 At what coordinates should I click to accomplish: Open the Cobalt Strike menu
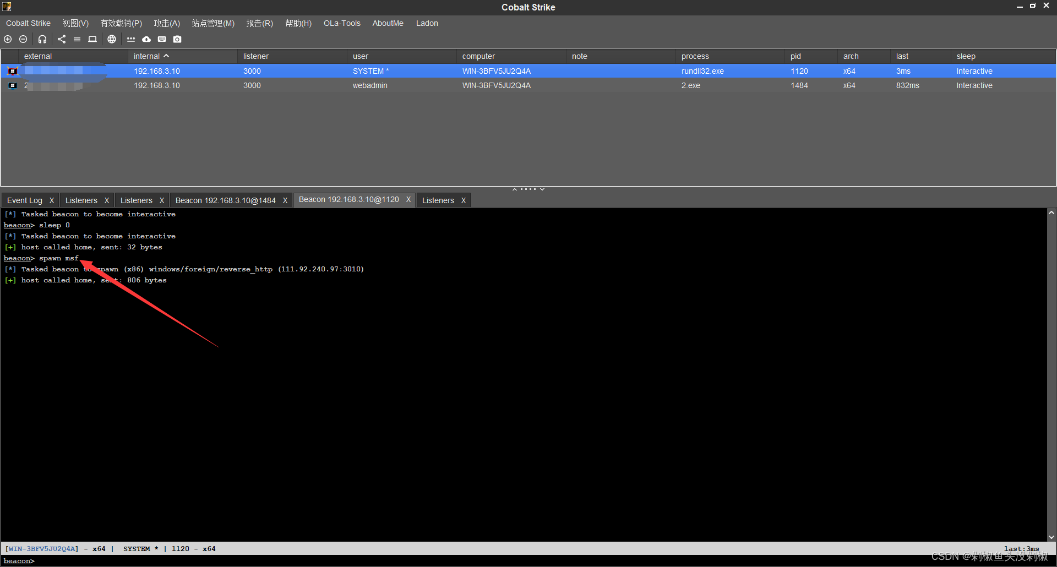[x=28, y=23]
